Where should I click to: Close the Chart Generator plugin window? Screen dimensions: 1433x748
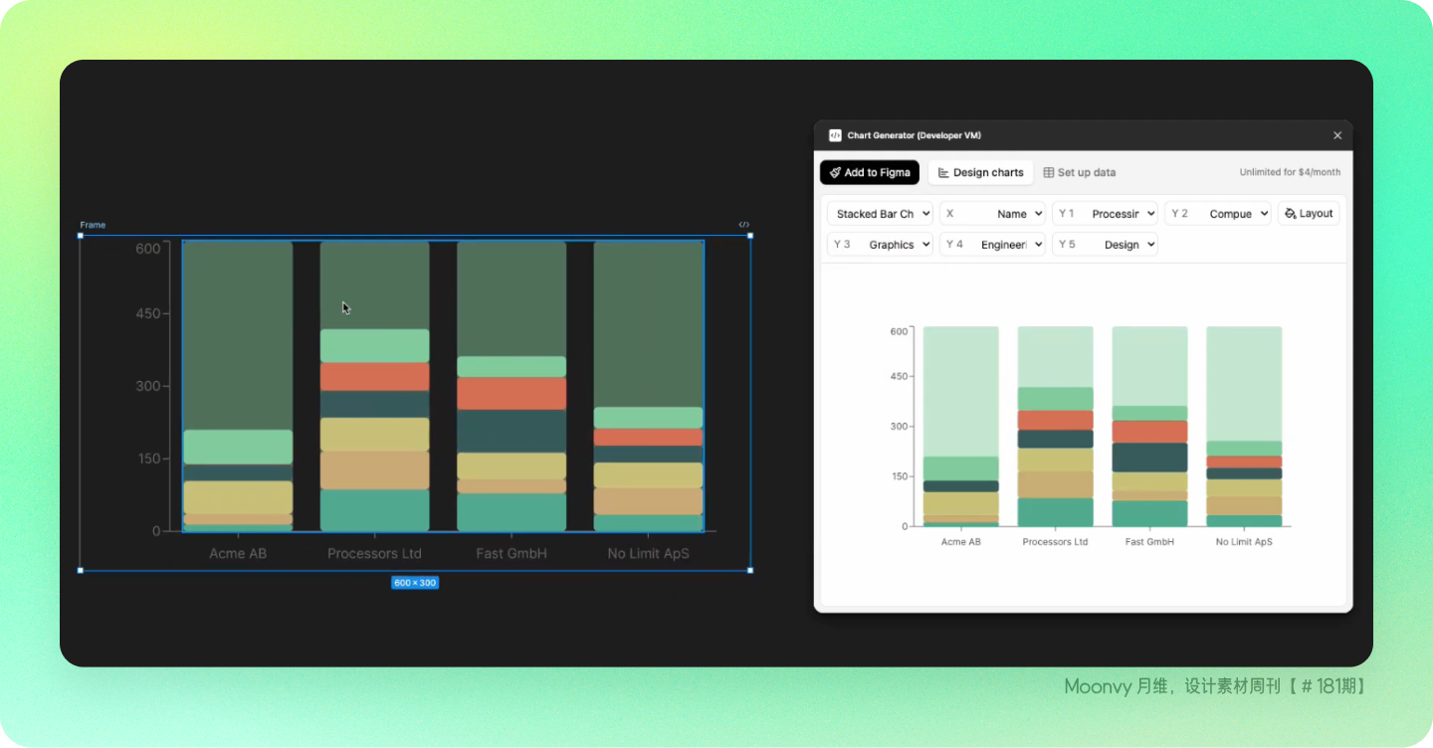[1337, 135]
